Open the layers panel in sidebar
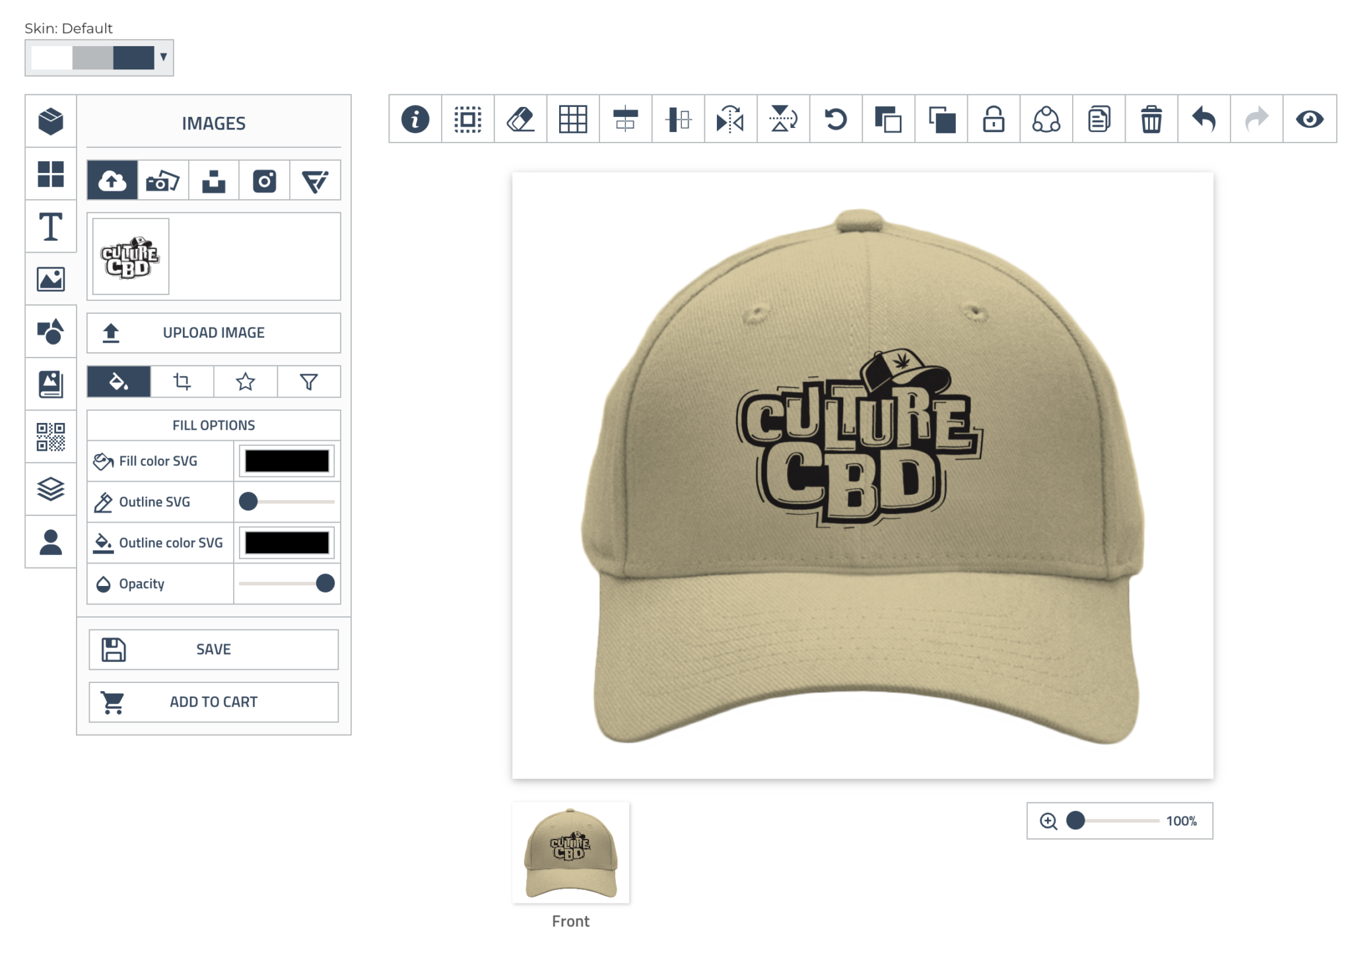This screenshot has height=978, width=1352. (51, 489)
